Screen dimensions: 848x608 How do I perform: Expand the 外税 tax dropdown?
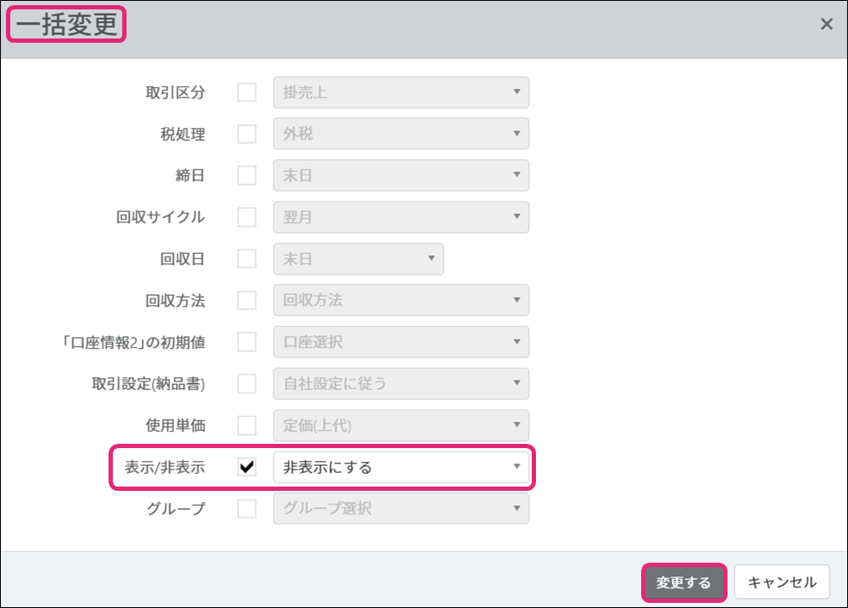(x=401, y=134)
